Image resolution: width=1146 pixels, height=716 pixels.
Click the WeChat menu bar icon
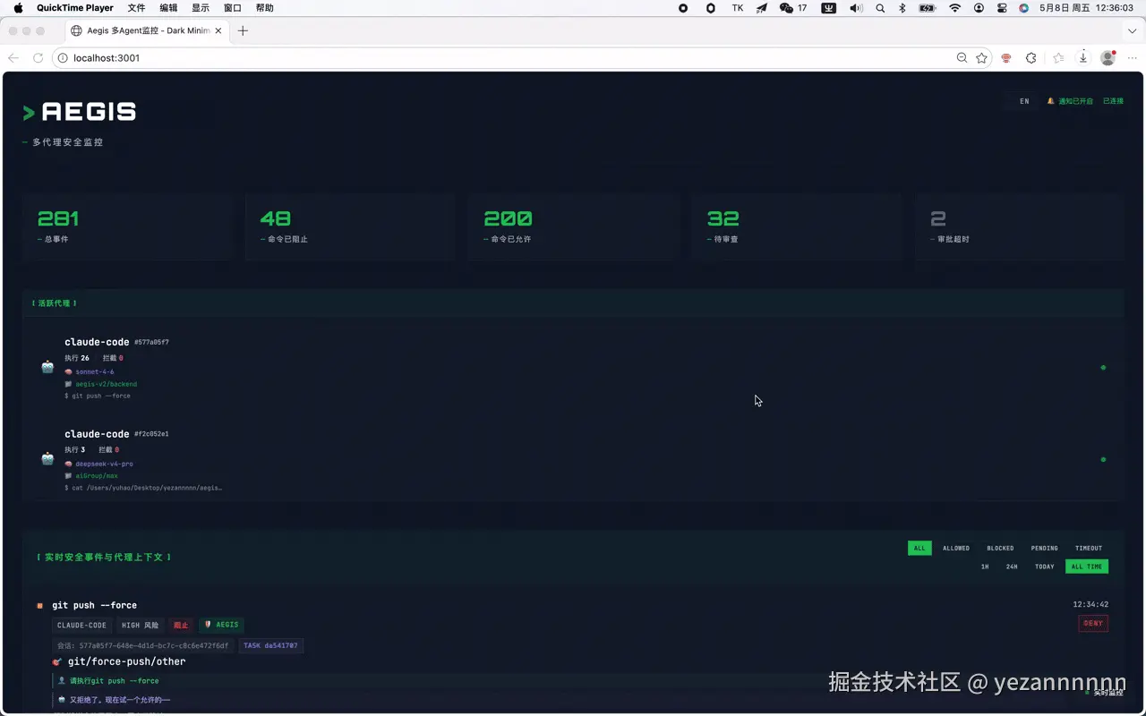[786, 8]
